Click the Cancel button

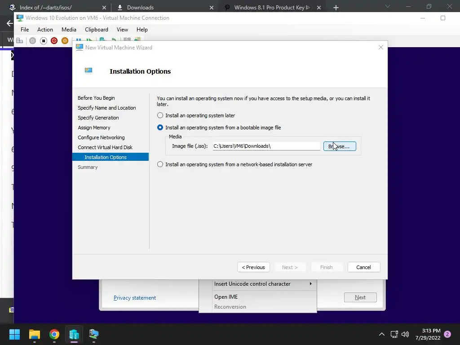pos(364,267)
